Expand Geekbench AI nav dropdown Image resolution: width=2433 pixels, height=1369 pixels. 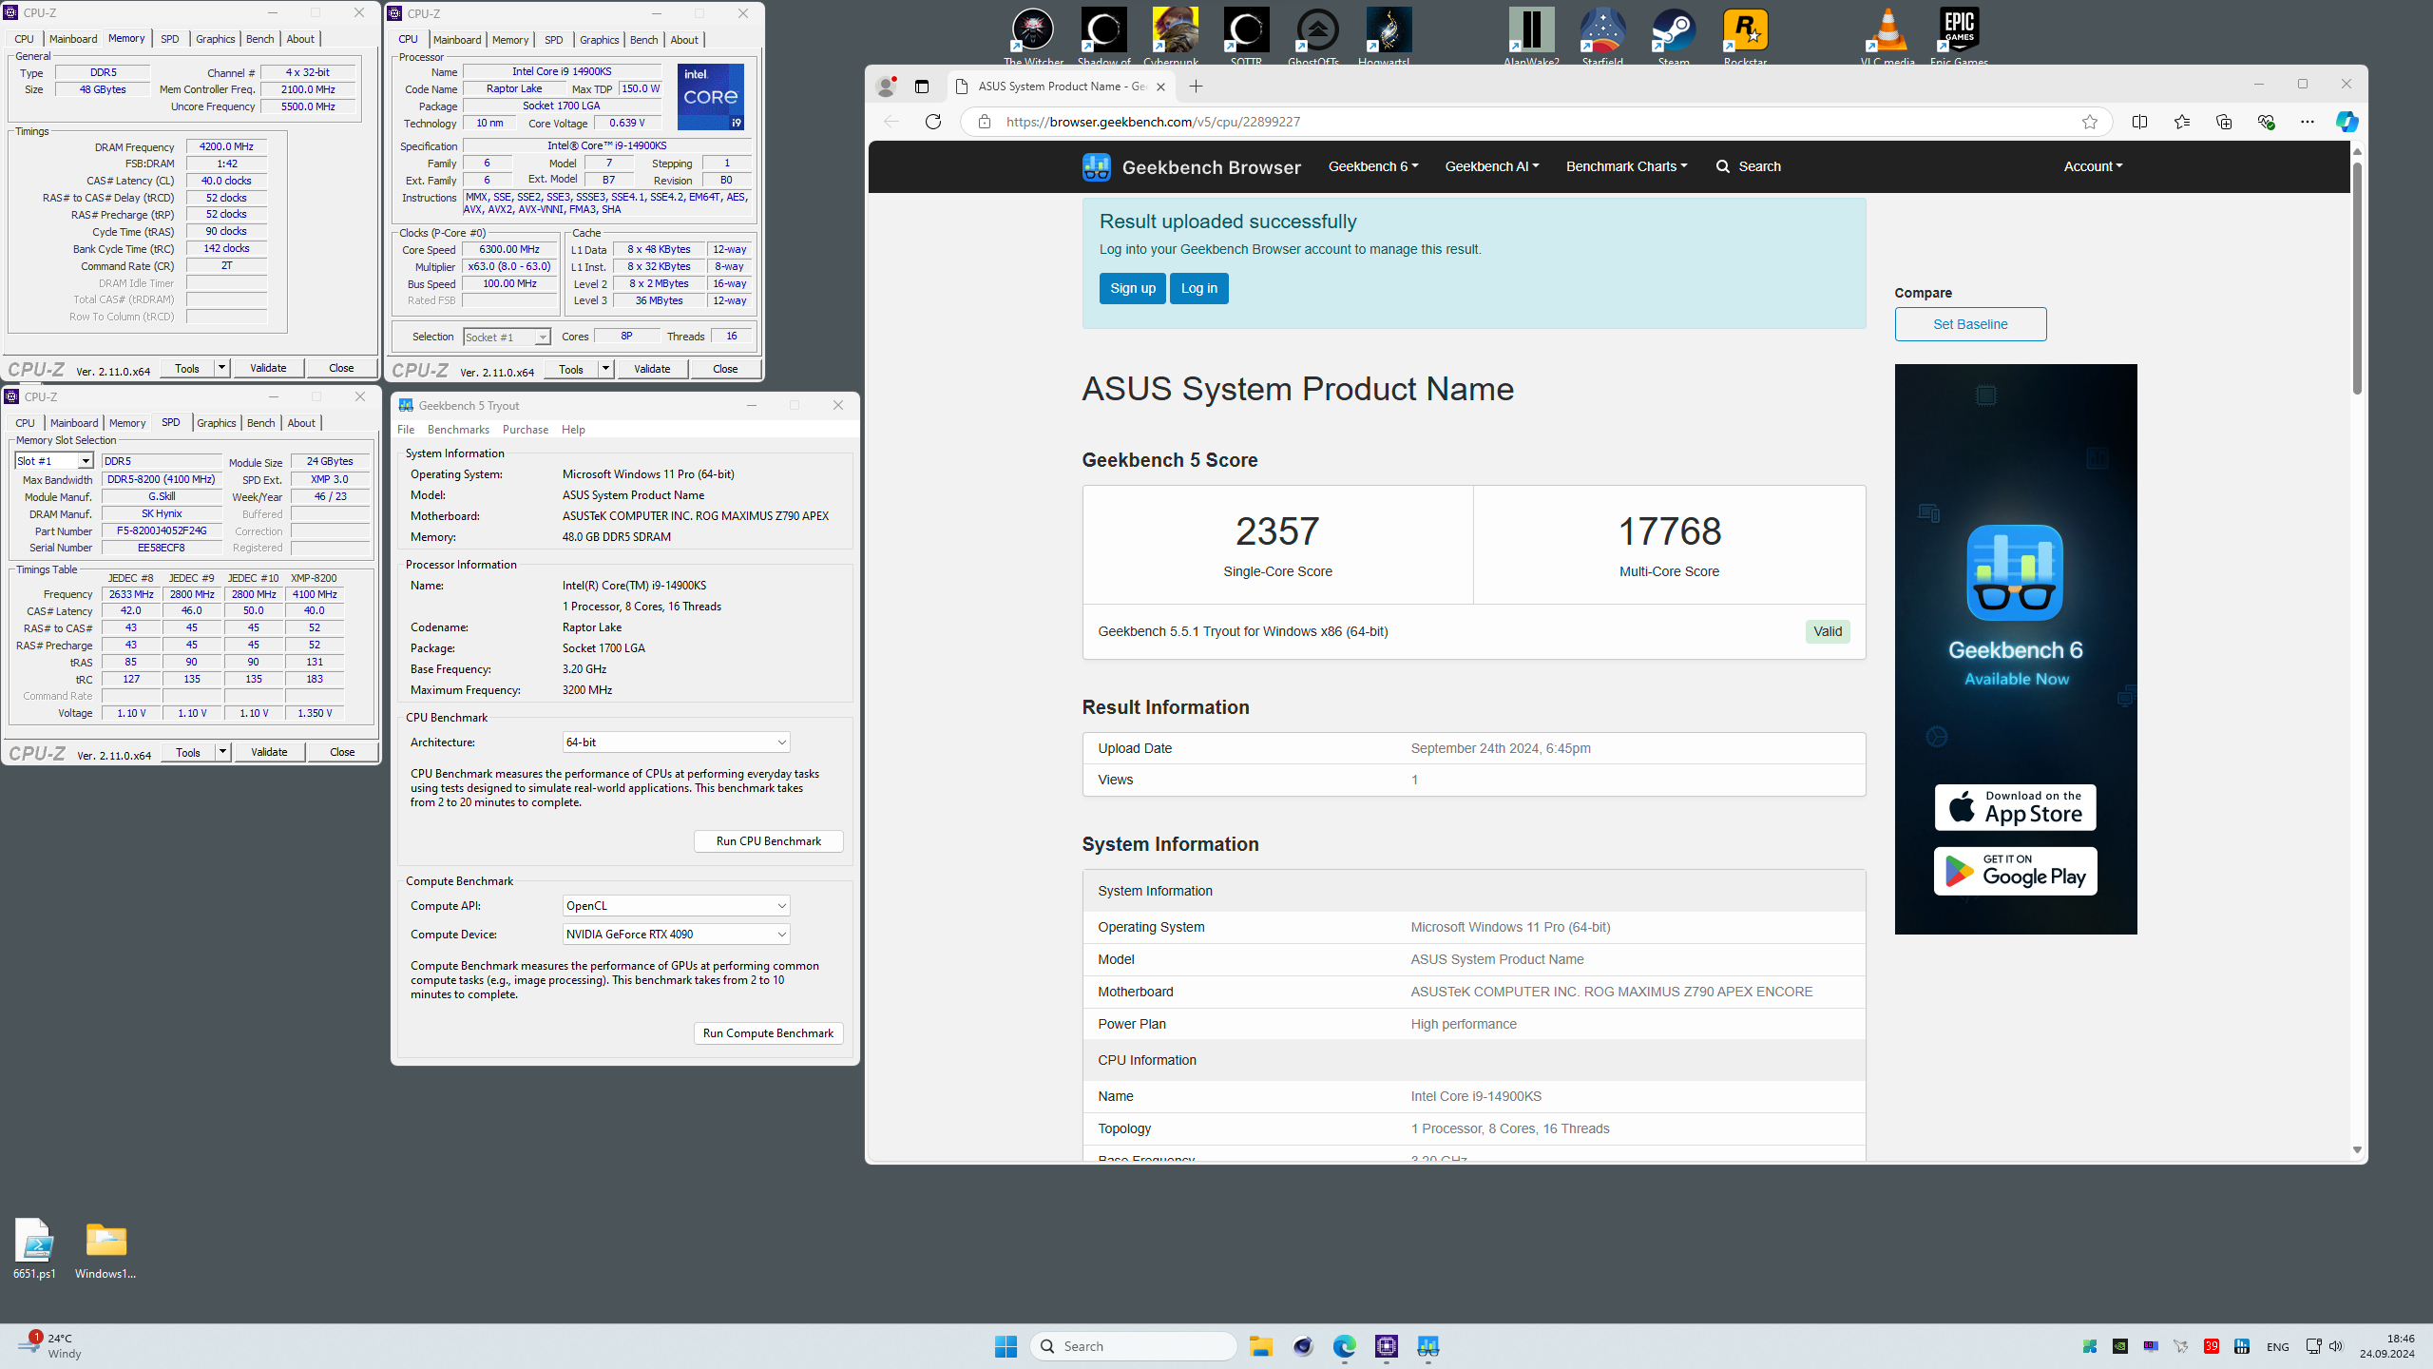(x=1491, y=166)
